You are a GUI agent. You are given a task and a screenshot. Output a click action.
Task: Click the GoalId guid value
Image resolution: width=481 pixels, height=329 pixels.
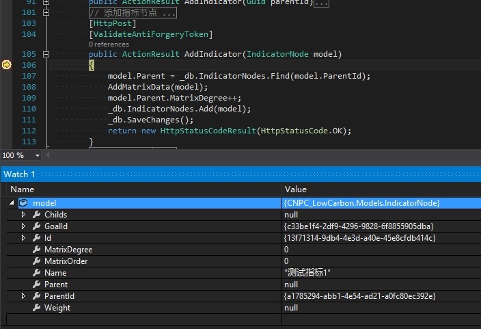coord(359,226)
